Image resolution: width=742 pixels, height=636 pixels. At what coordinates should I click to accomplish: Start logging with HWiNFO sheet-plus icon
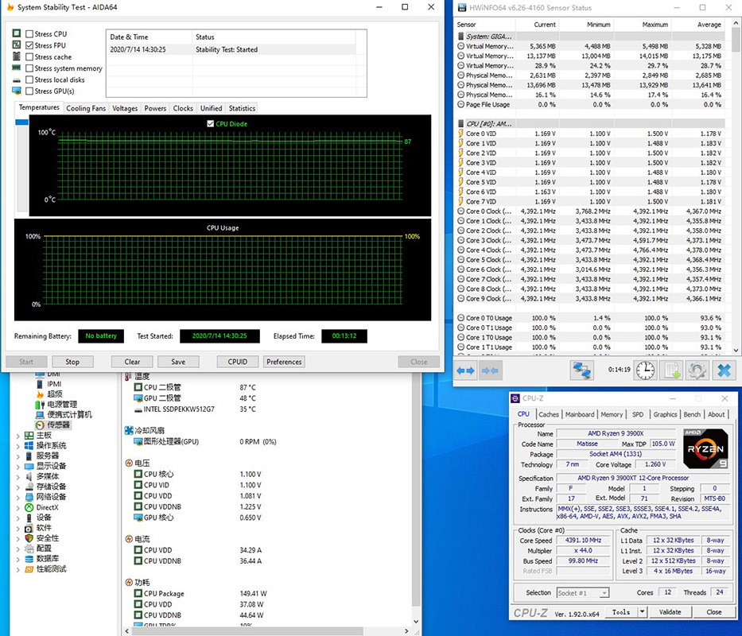[x=672, y=370]
